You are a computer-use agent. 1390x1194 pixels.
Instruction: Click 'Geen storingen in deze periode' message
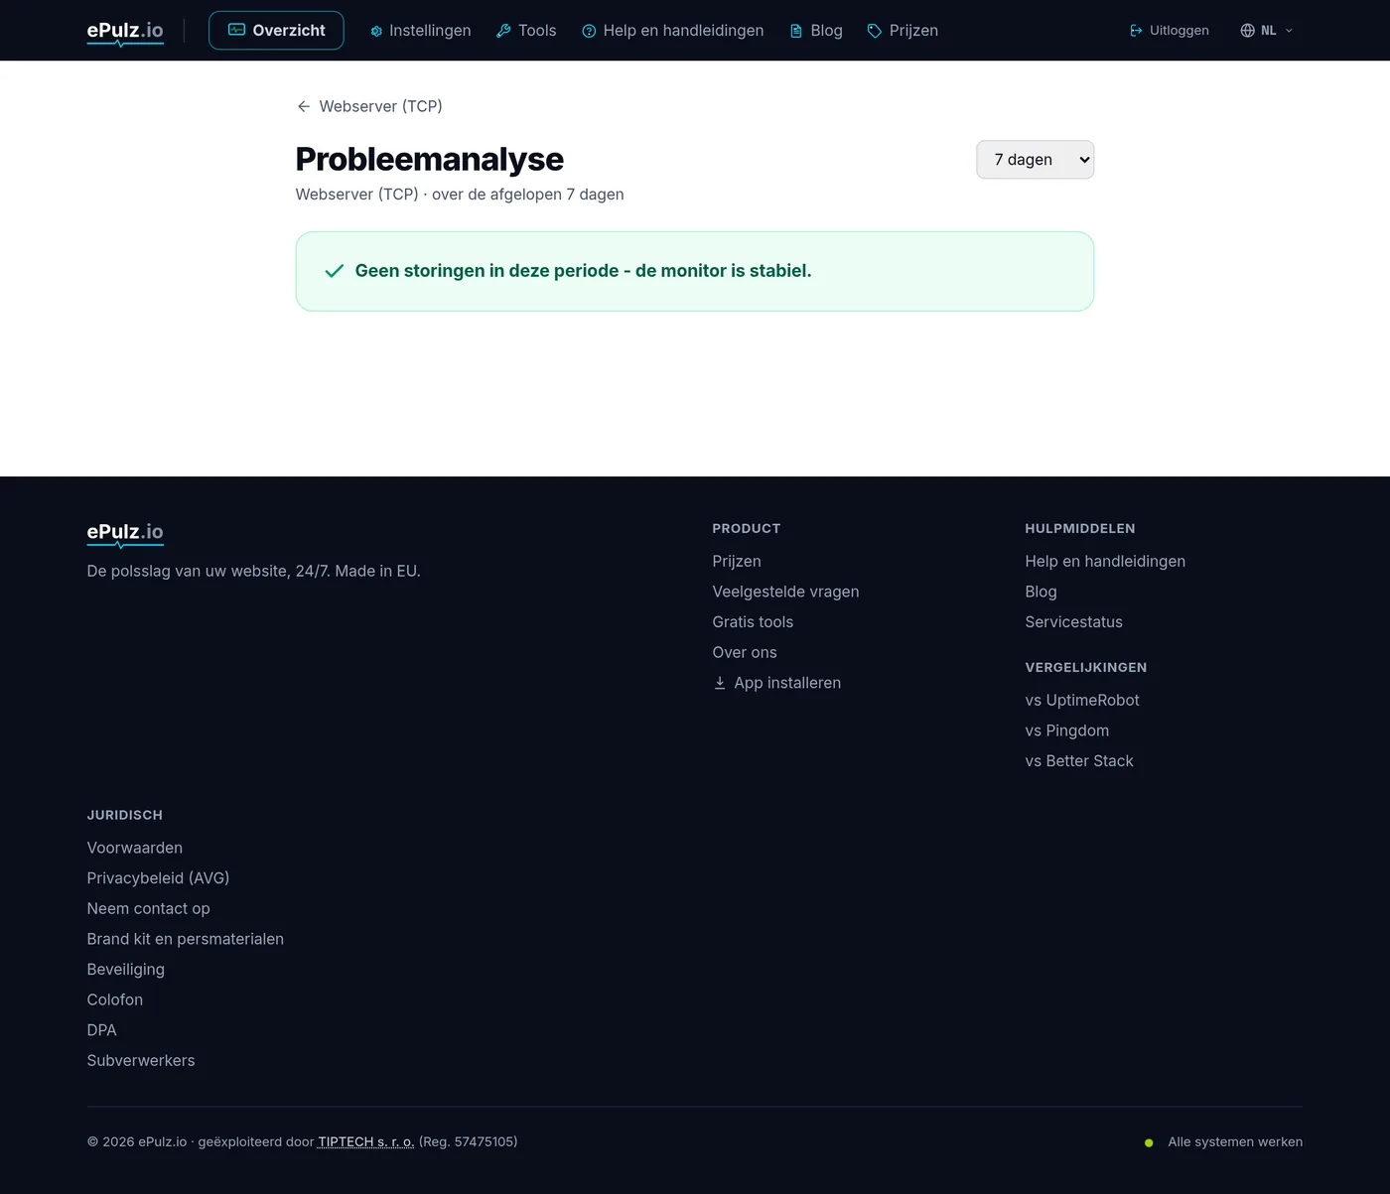[583, 271]
